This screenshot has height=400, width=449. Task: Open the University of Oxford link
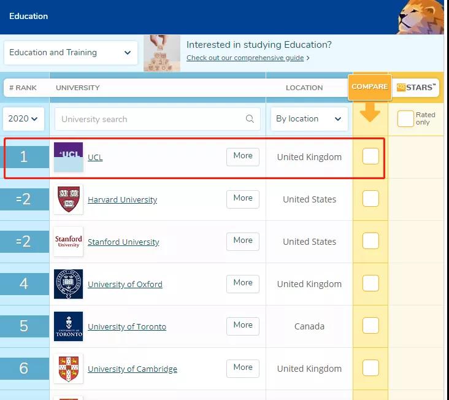[125, 284]
